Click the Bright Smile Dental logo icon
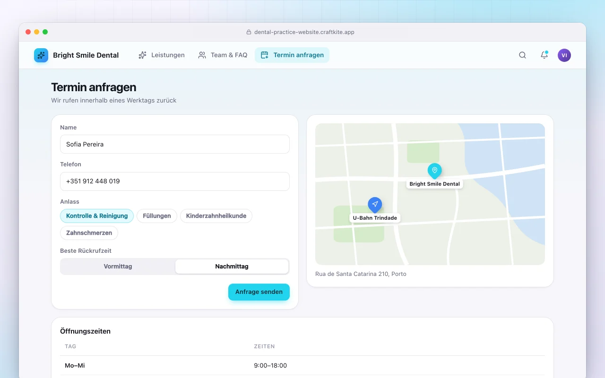The height and width of the screenshot is (378, 605). tap(41, 55)
